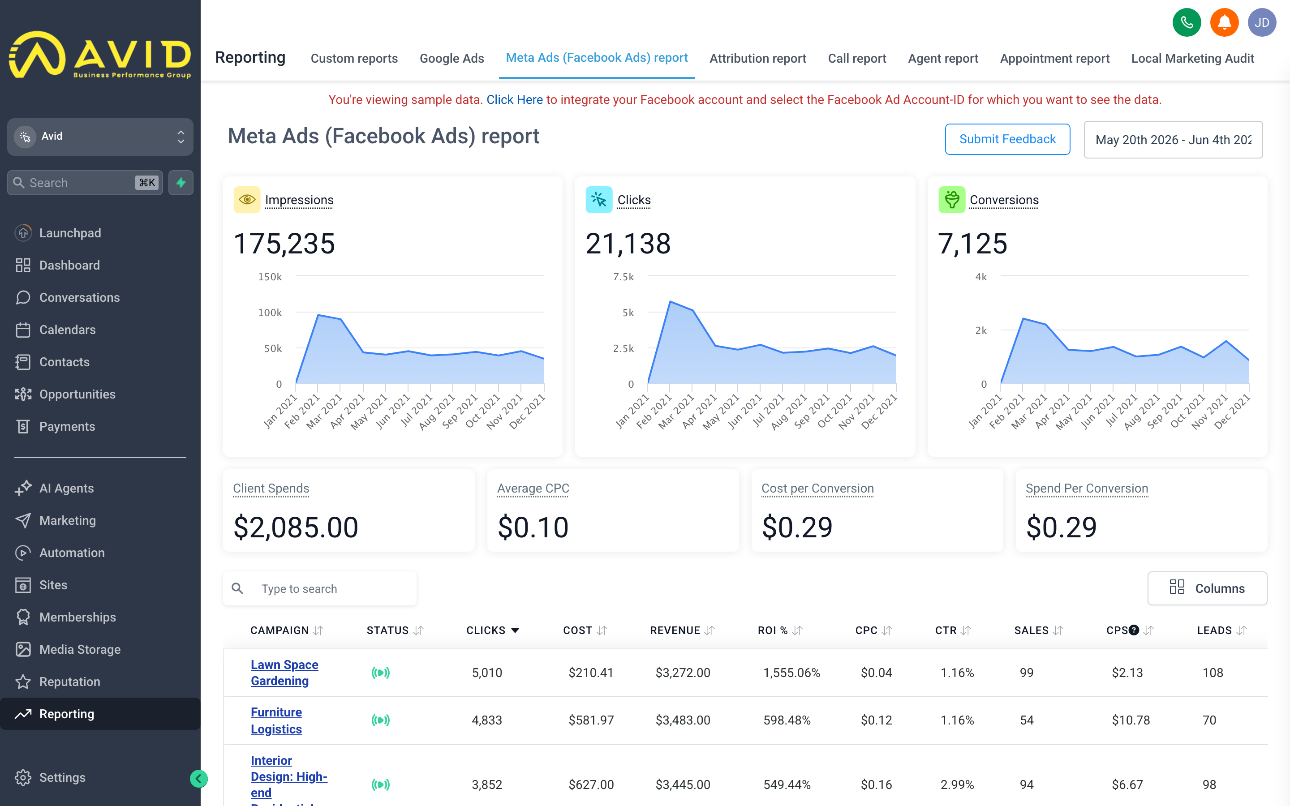Switch to Google Ads tab
1290x806 pixels.
[451, 58]
